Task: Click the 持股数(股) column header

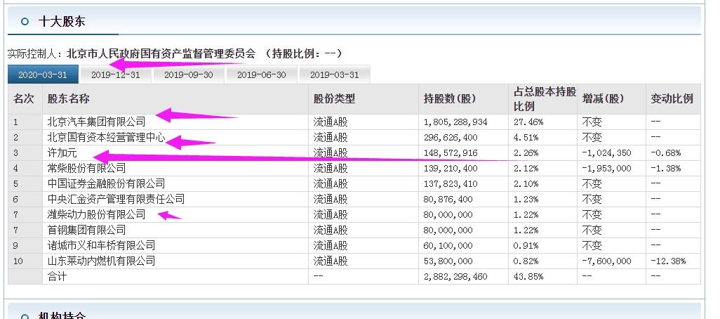Action: 450,98
